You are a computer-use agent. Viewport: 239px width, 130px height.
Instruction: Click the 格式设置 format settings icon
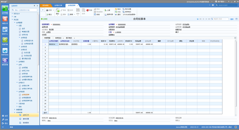[124, 9]
